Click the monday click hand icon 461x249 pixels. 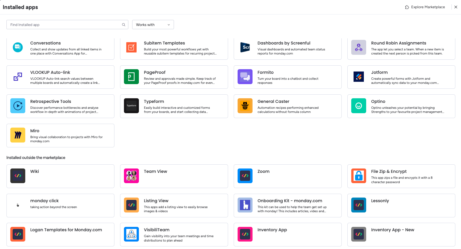[x=18, y=205]
